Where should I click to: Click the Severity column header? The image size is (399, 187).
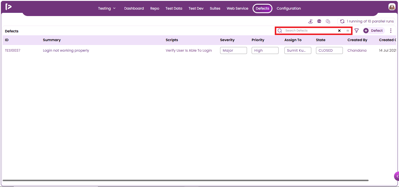227,40
